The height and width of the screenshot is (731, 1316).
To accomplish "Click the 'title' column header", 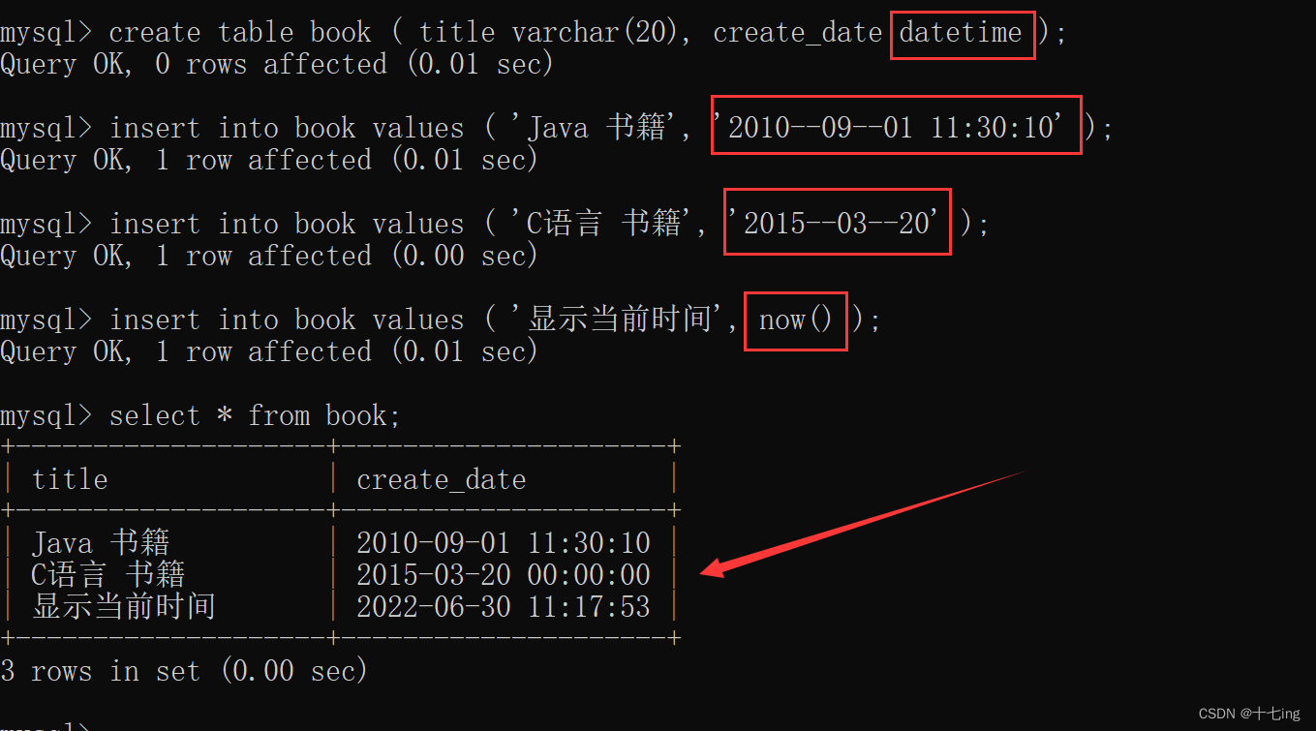I will (70, 479).
